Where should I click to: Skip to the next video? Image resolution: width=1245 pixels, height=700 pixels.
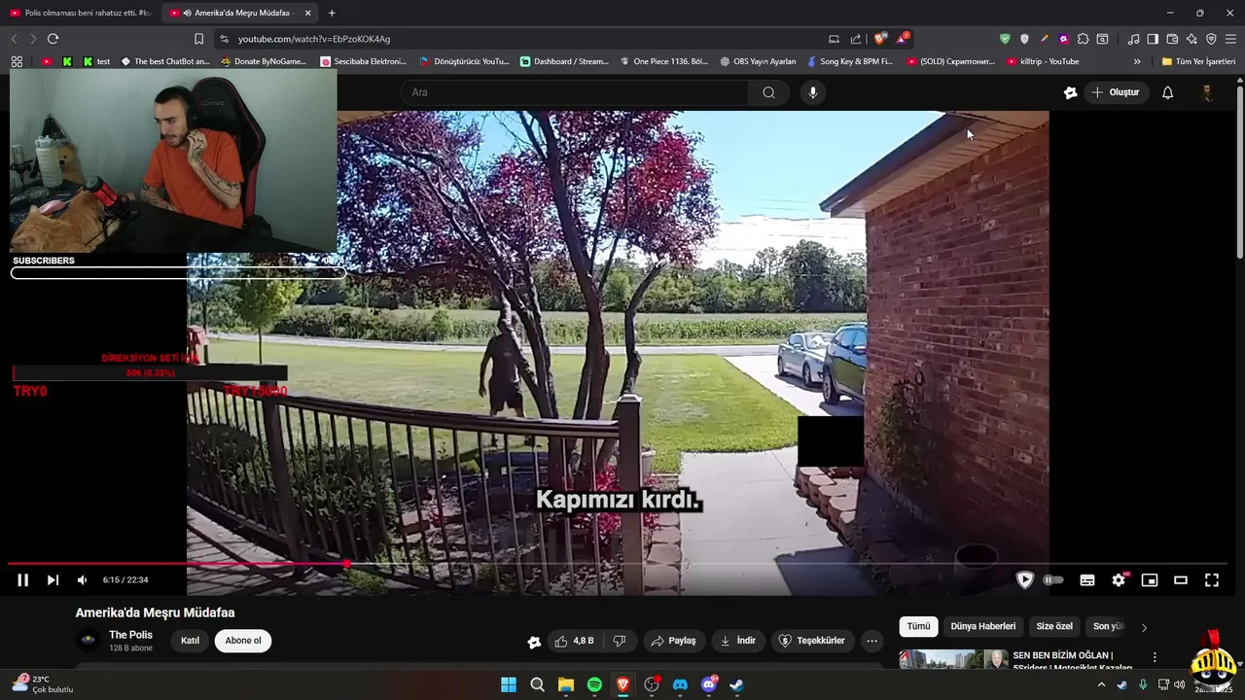click(x=53, y=580)
